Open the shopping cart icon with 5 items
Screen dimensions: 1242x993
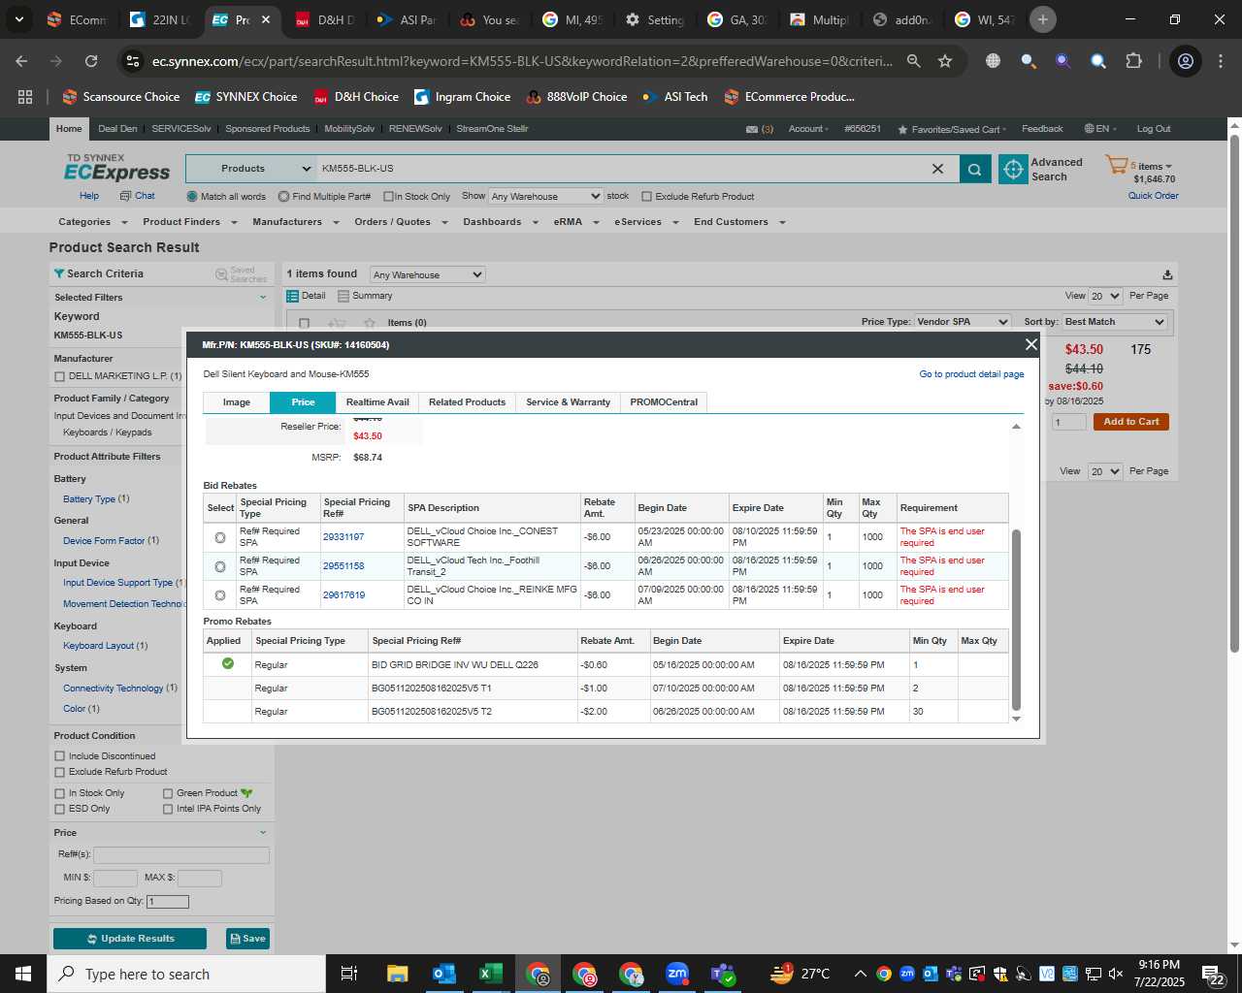pos(1116,165)
